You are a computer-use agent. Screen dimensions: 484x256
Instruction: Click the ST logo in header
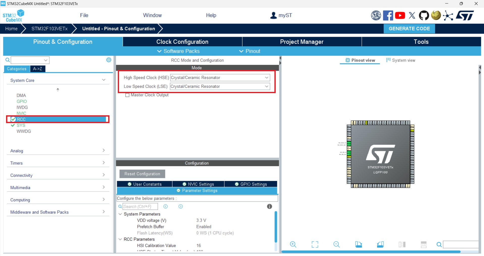click(x=465, y=15)
